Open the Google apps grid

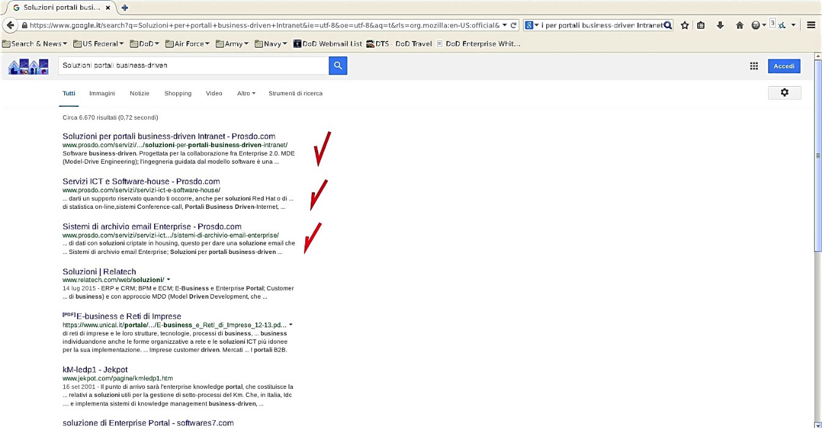[754, 66]
